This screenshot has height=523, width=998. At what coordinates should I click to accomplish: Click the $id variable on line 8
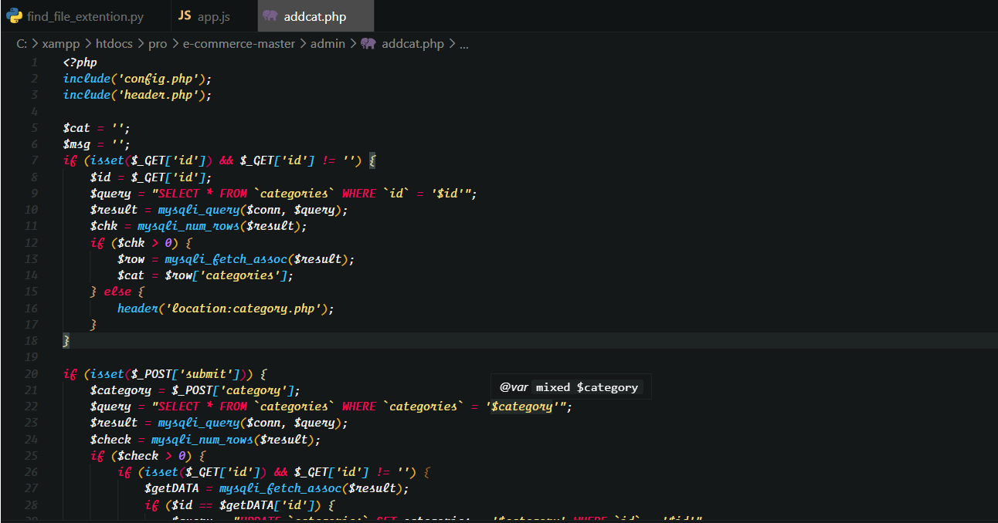[100, 177]
